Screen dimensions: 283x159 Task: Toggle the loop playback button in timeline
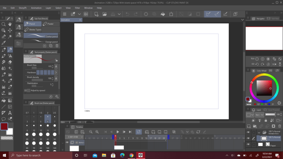(x=139, y=132)
